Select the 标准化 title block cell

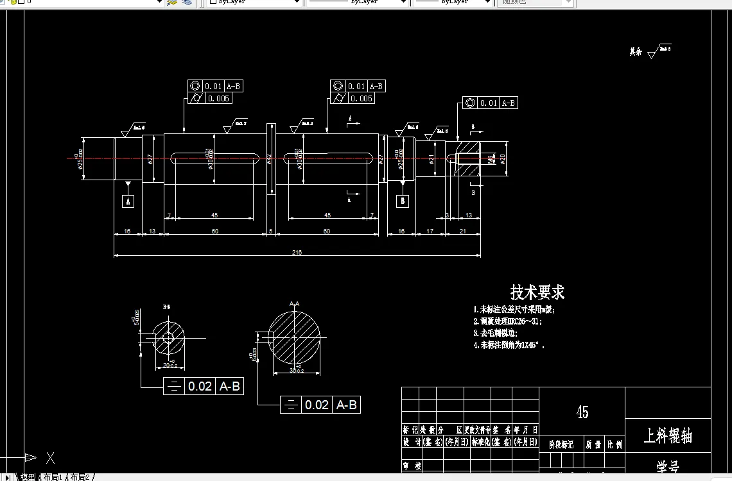480,442
